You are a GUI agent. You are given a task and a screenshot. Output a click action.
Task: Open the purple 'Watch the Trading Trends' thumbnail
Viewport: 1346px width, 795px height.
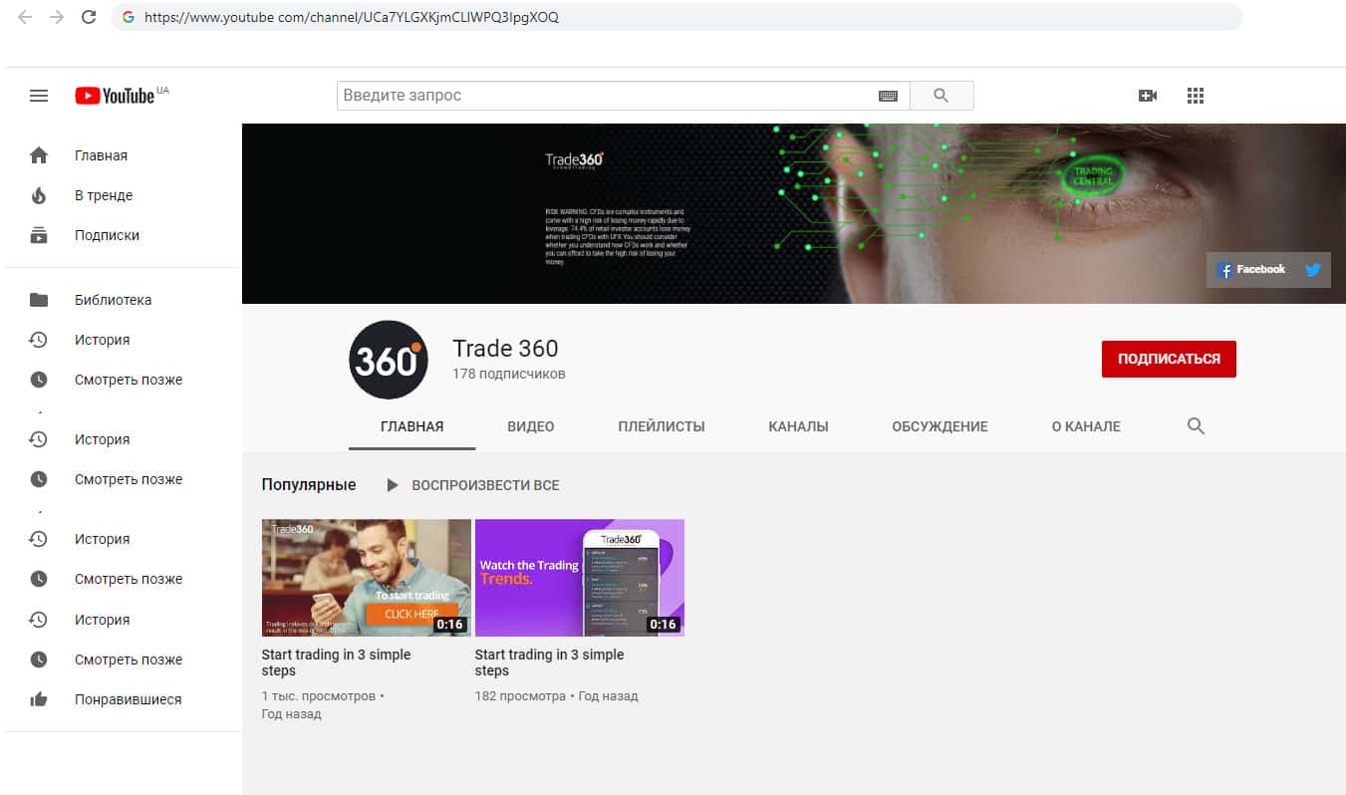(580, 578)
